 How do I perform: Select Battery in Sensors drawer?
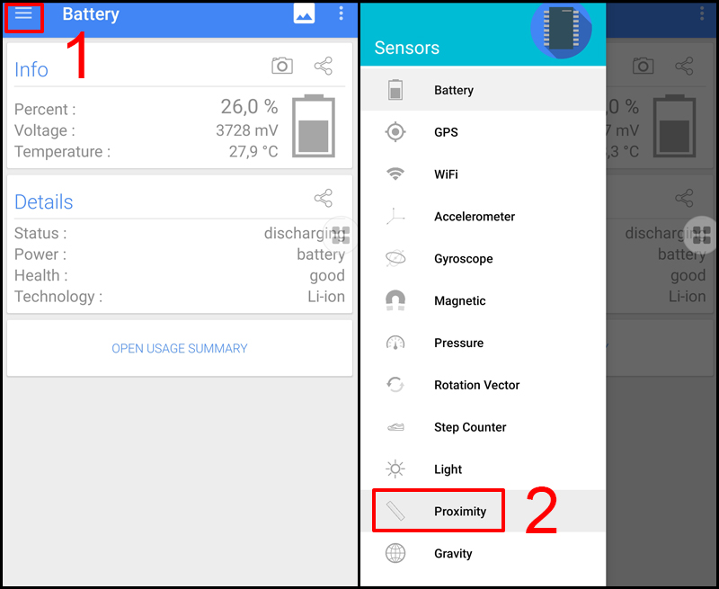click(483, 90)
